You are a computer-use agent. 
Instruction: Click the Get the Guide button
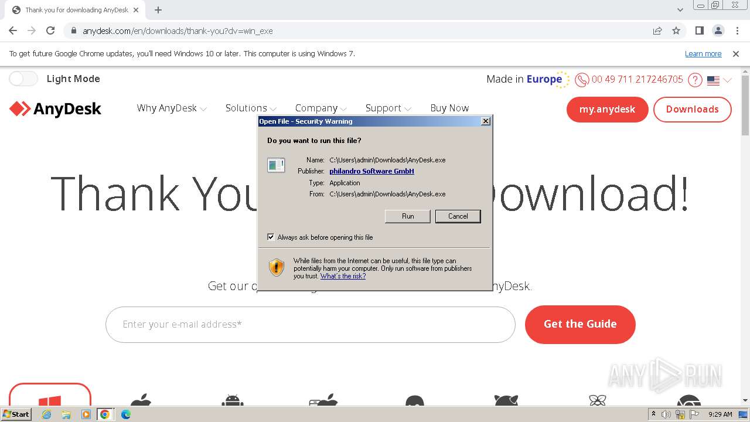pos(580,324)
